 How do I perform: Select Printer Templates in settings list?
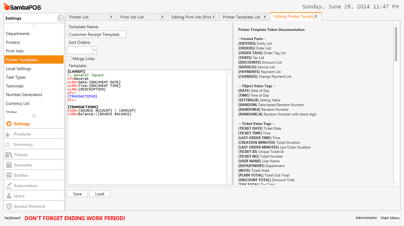point(34,60)
